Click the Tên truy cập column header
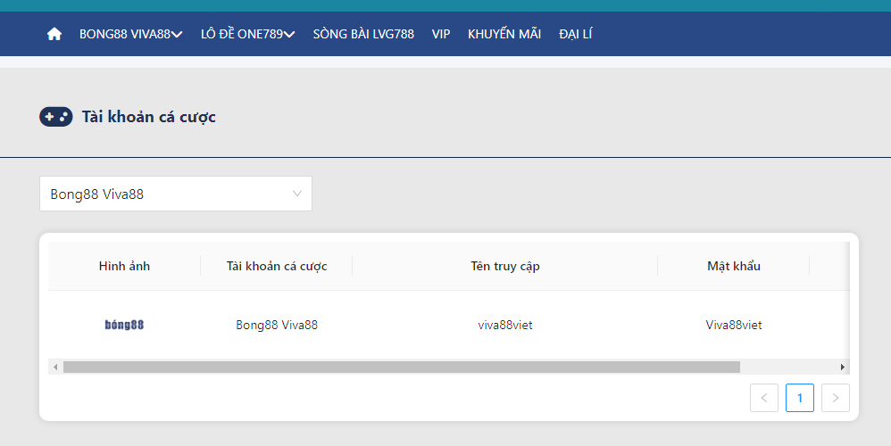The image size is (891, 446). point(505,266)
